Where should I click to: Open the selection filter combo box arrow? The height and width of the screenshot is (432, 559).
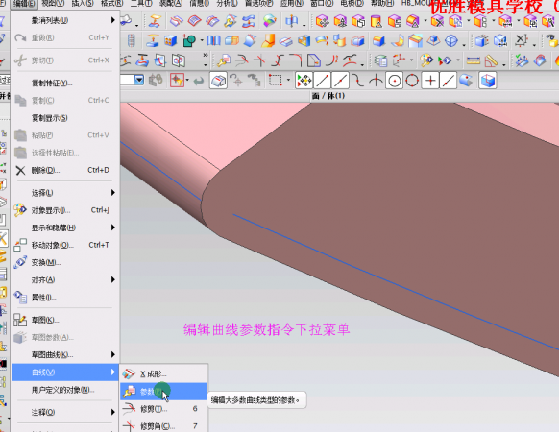(139, 81)
